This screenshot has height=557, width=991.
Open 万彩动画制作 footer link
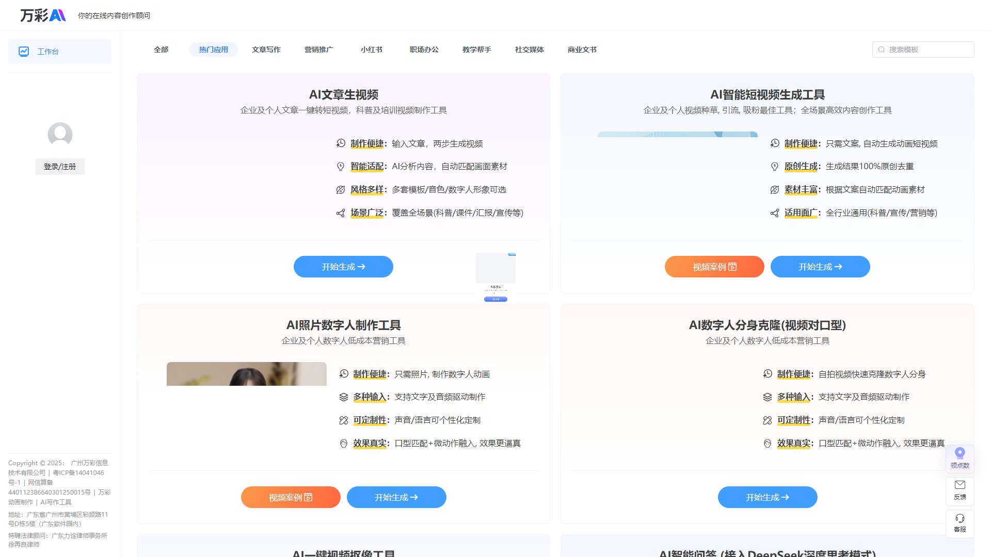pyautogui.click(x=59, y=497)
